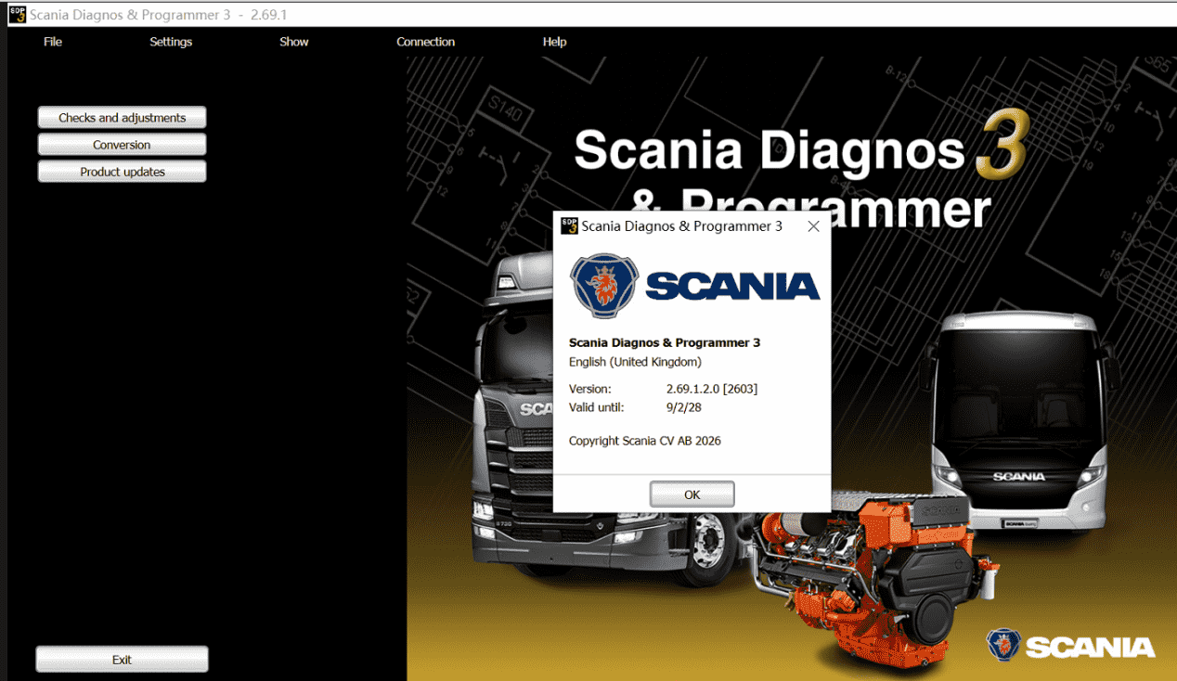Confirm the About dialog with OK
The height and width of the screenshot is (681, 1177).
coord(692,495)
